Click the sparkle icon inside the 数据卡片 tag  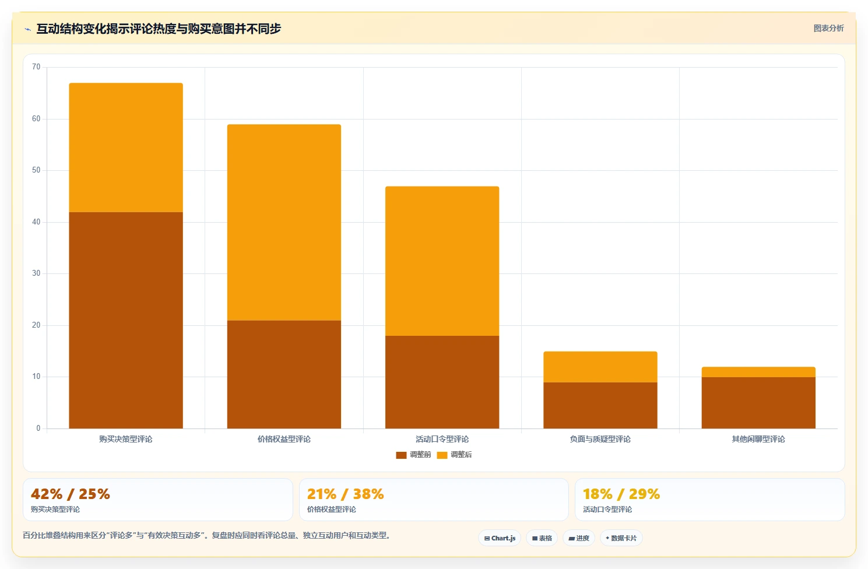point(607,538)
